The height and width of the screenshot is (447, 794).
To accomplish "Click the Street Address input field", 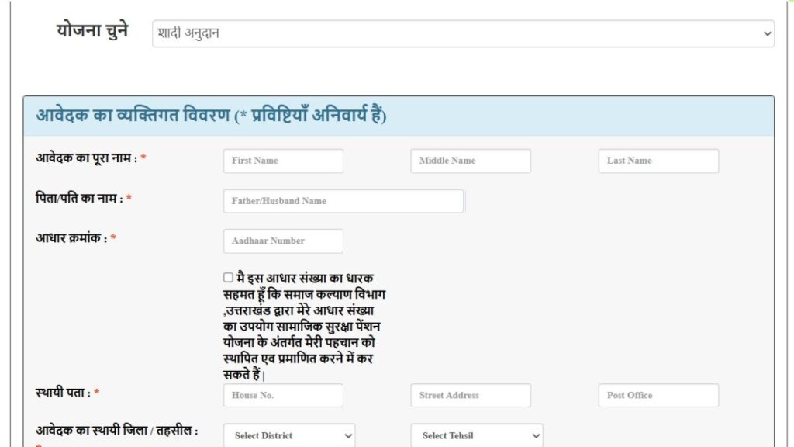I will click(x=470, y=395).
